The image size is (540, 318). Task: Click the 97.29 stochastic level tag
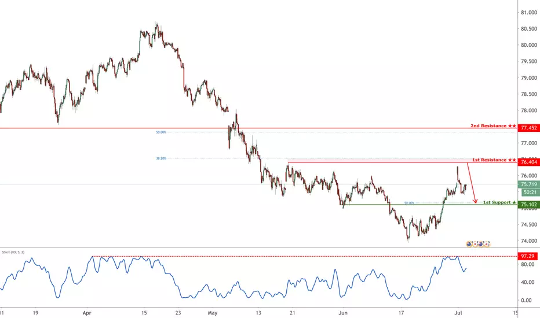pos(528,257)
